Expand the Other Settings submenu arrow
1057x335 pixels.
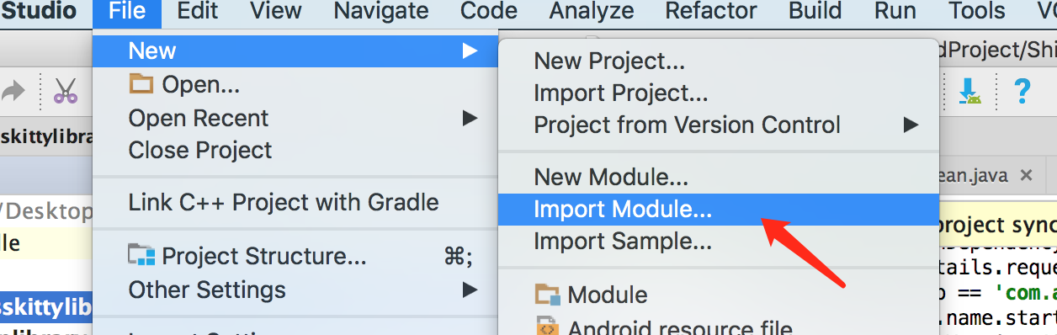click(x=470, y=290)
